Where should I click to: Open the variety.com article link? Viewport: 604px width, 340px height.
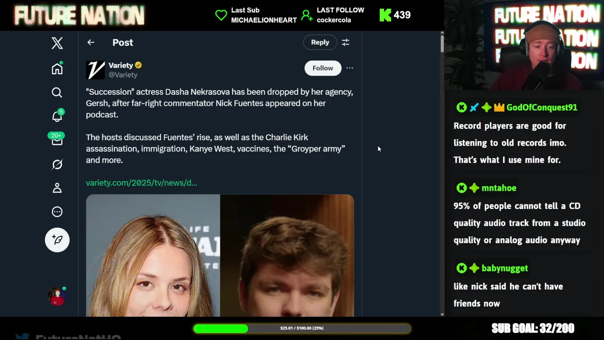click(x=142, y=183)
